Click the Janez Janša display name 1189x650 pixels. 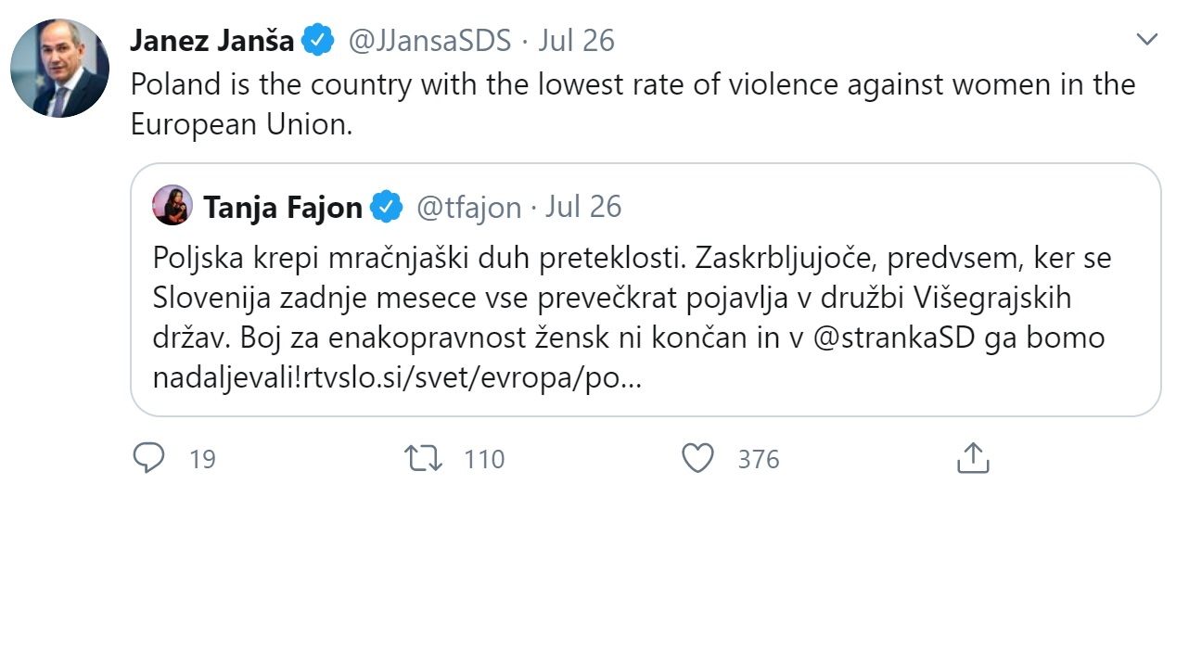[x=211, y=41]
